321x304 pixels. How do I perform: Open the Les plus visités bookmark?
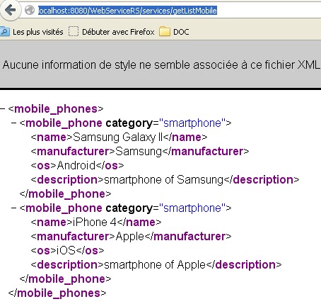(32, 32)
